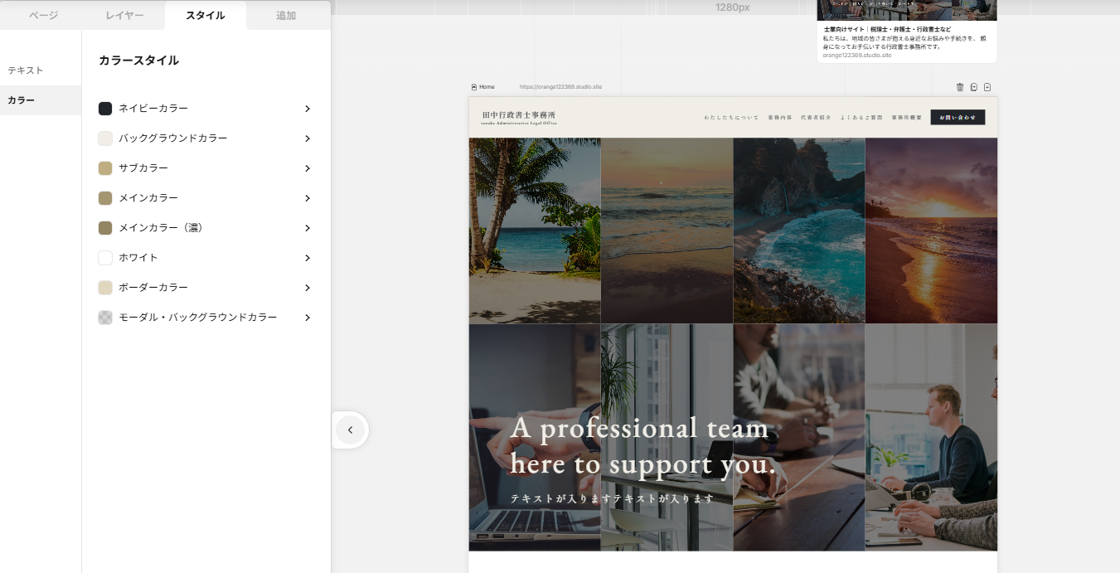This screenshot has width=1120, height=573.
Task: Select テキスト in the style sidebar
Action: [26, 70]
